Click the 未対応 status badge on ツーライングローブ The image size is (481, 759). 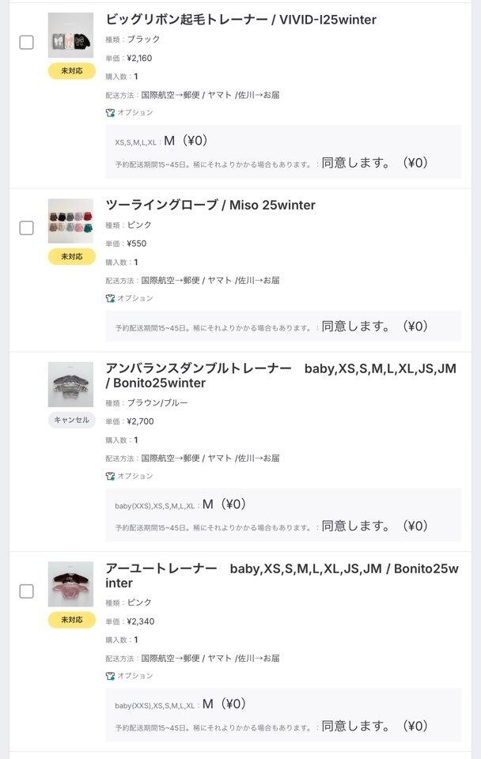pyautogui.click(x=72, y=257)
